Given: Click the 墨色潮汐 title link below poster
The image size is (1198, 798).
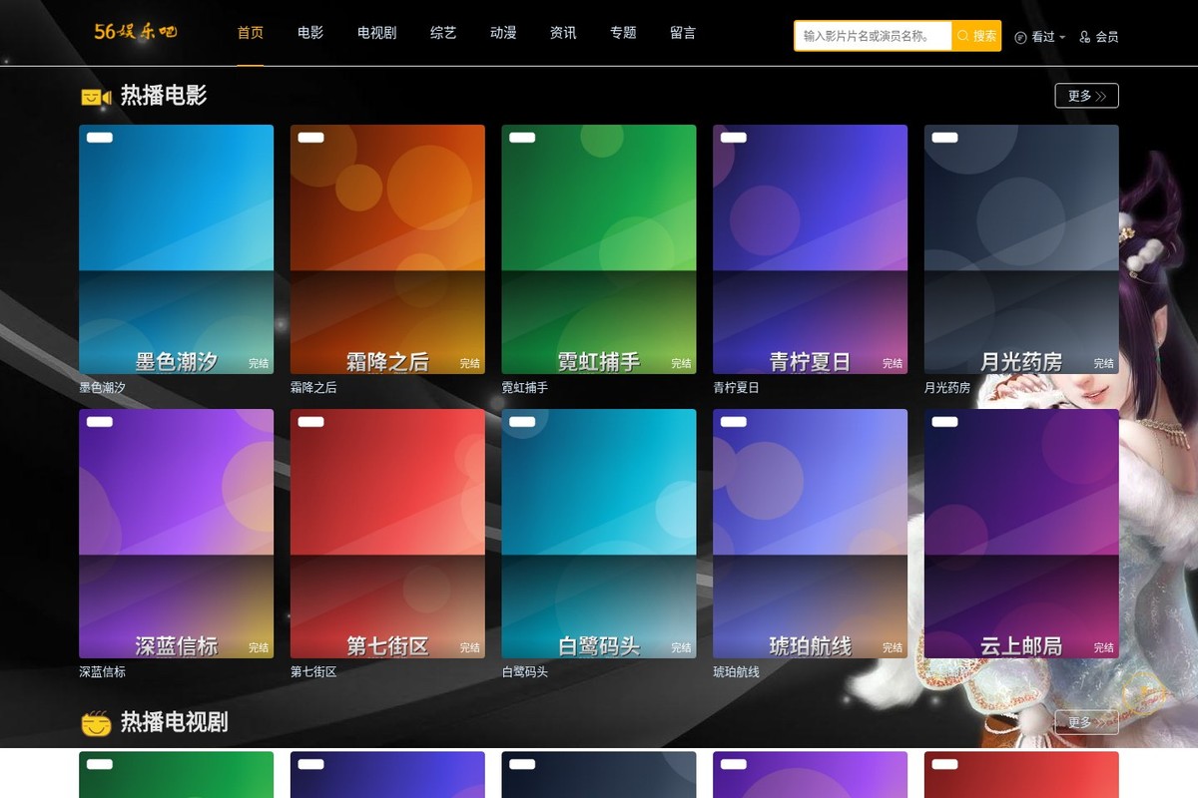Looking at the screenshot, I should click(x=102, y=387).
